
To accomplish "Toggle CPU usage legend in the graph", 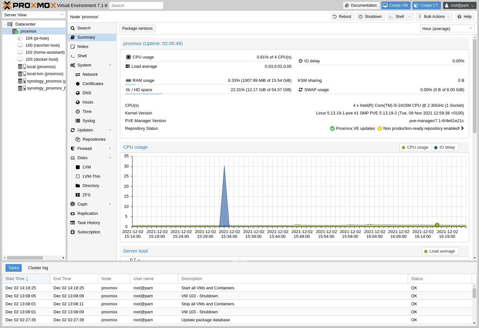I will (415, 147).
